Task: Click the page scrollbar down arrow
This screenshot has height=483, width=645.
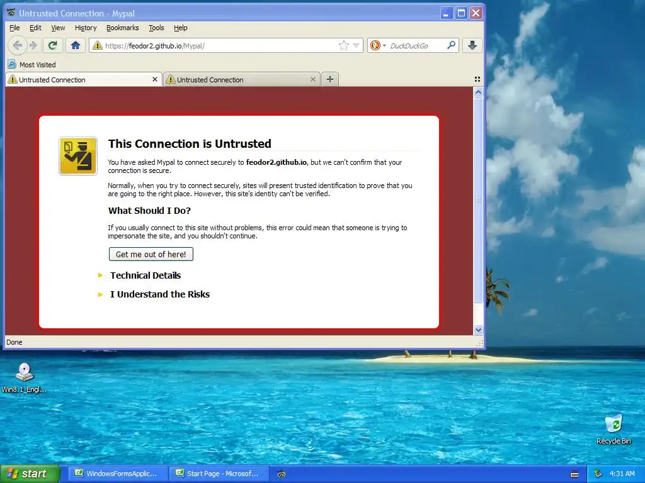Action: [478, 330]
